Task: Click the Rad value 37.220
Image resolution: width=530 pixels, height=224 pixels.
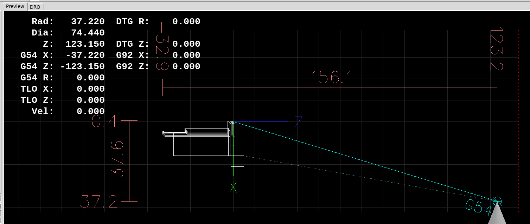Action: click(88, 21)
